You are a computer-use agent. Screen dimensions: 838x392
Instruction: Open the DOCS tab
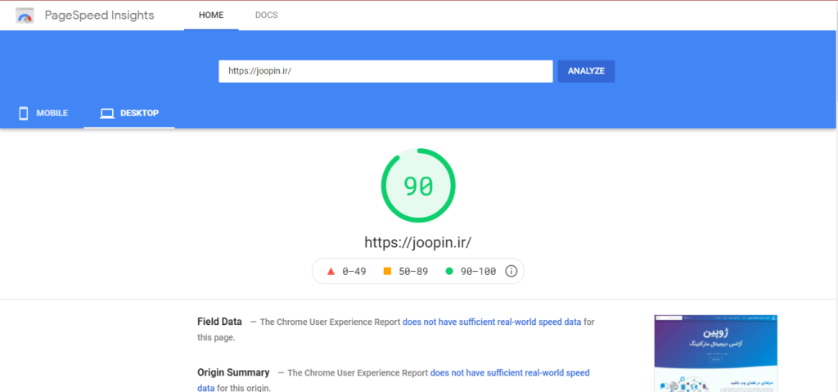click(266, 15)
